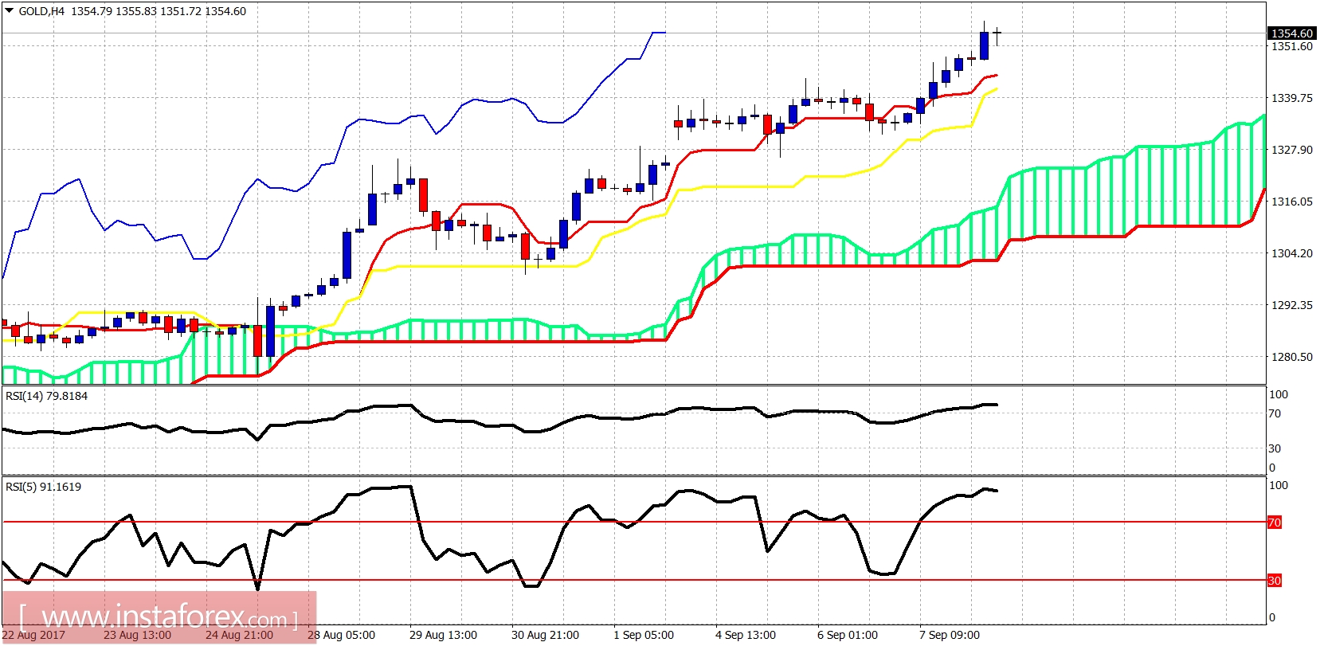Screen dimensions: 1320x646
Task: Click the 1280.50 price axis label
Action: [x=1291, y=357]
